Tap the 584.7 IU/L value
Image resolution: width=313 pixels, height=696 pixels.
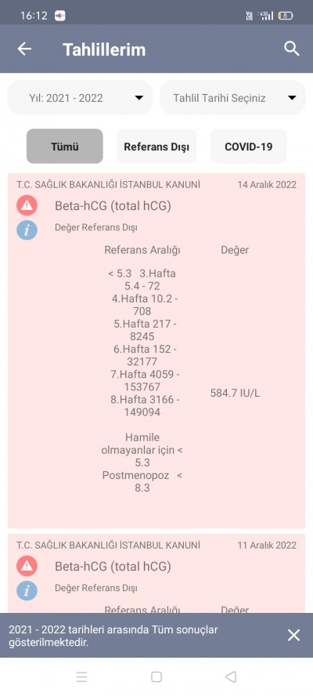pyautogui.click(x=235, y=393)
